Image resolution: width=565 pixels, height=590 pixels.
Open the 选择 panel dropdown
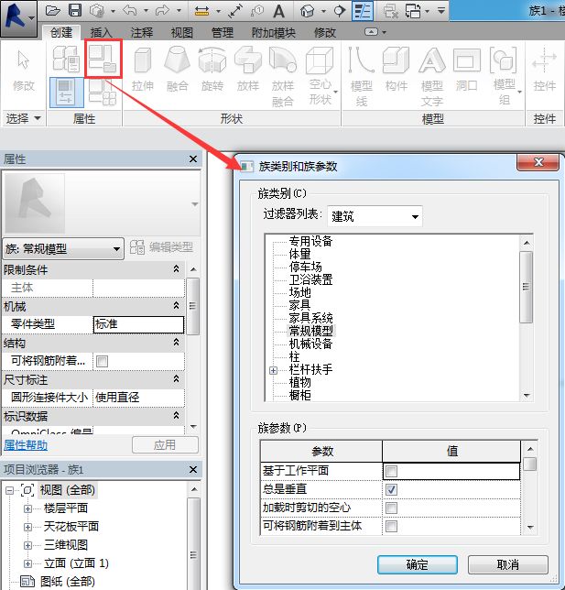[23, 119]
